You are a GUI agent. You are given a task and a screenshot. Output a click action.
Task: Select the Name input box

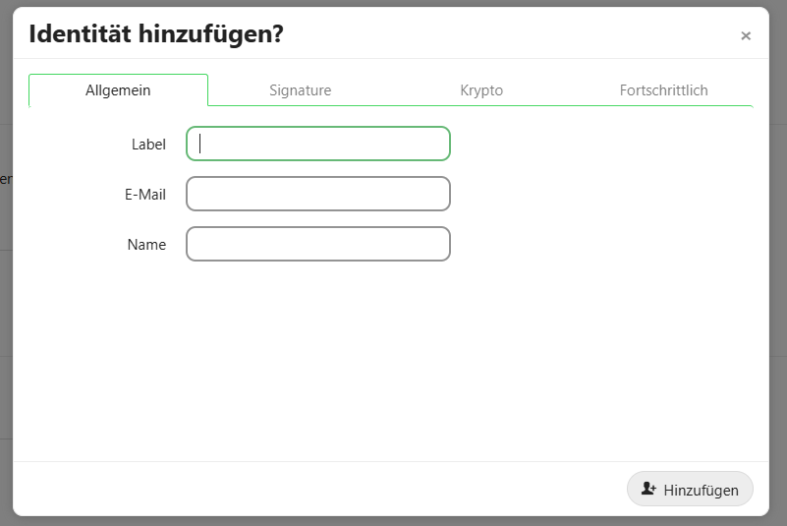click(318, 244)
